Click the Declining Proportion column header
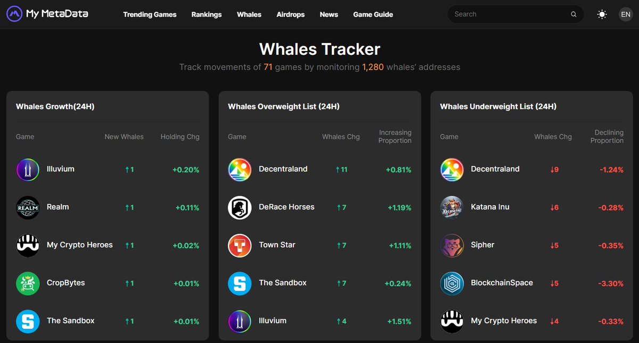Viewport: 639px width, 343px height. 607,137
